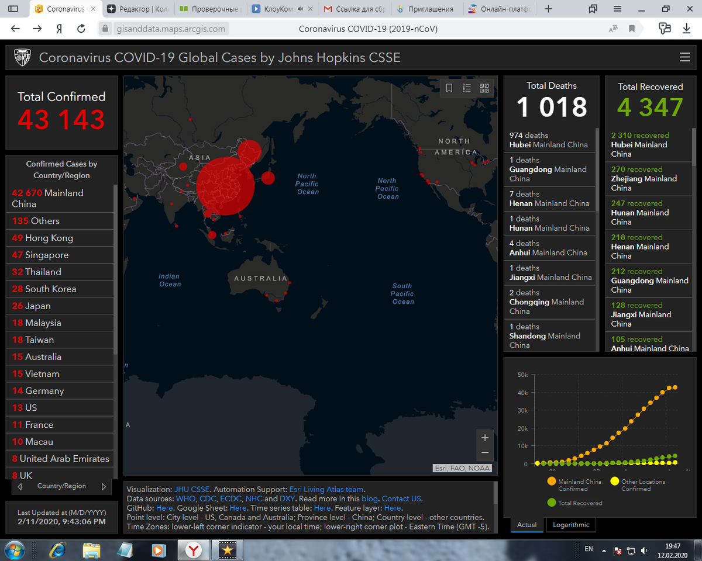702x561 pixels.
Task: Open the map legend list icon
Action: (x=467, y=88)
